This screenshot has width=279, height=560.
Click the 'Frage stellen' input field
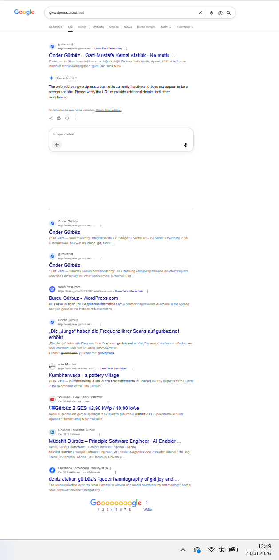(121, 134)
